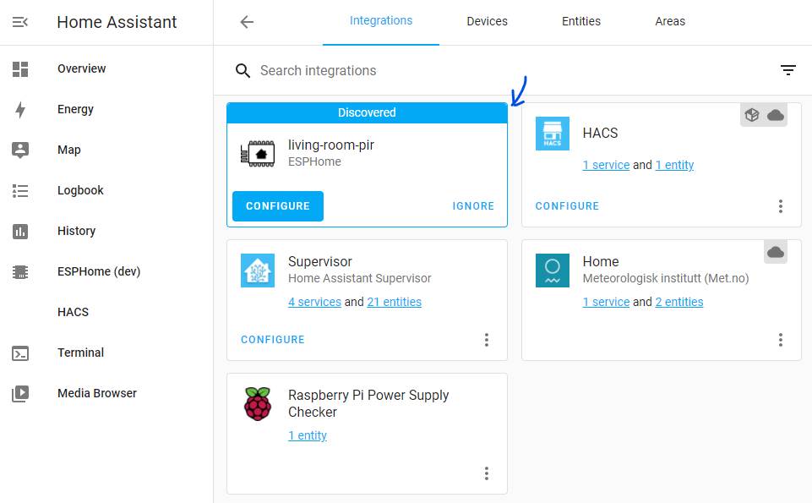Click 'Raspberry Pi Power Supply Checker' title
The width and height of the screenshot is (812, 503).
click(x=368, y=403)
